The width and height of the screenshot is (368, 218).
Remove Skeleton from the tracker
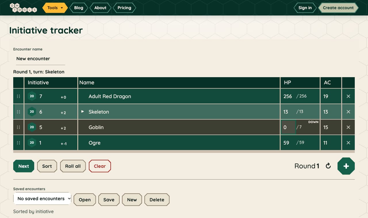coord(348,112)
